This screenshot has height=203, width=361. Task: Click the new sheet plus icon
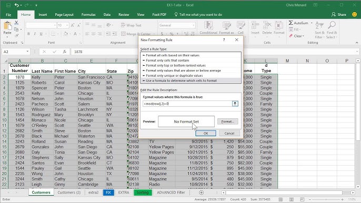201,192
